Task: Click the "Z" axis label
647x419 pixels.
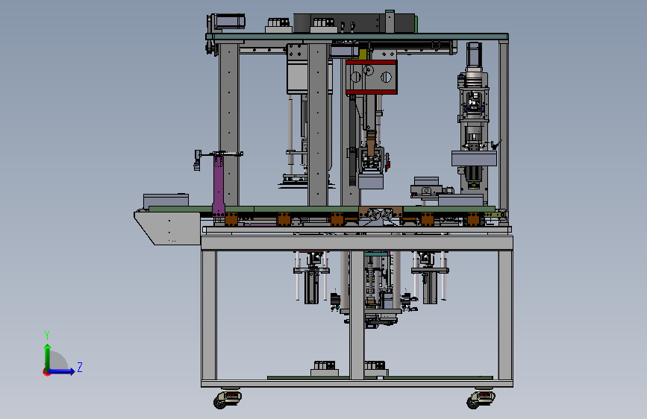Action: (80, 367)
